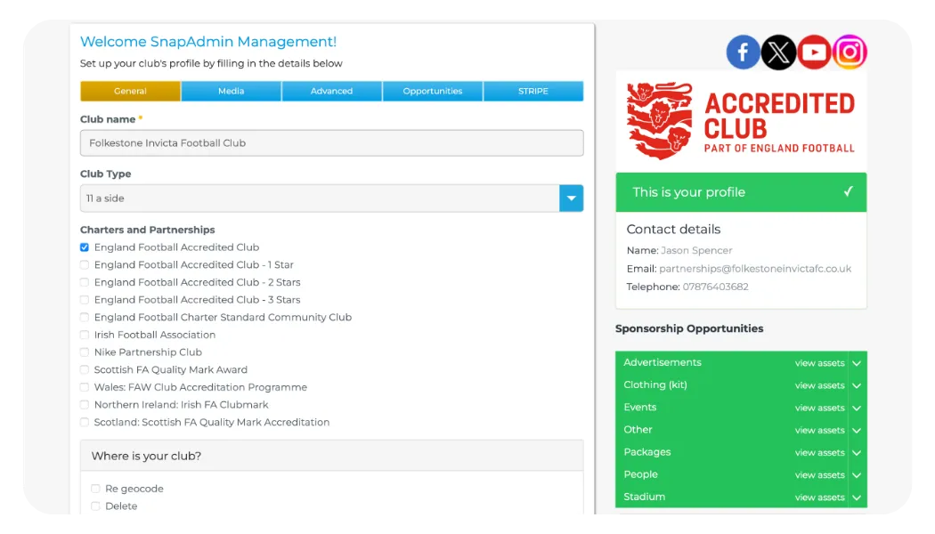The height and width of the screenshot is (534, 935).
Task: Expand the Events chevron
Action: tap(857, 408)
